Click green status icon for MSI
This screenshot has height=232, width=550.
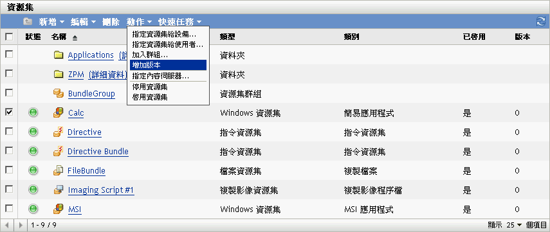[x=33, y=210]
